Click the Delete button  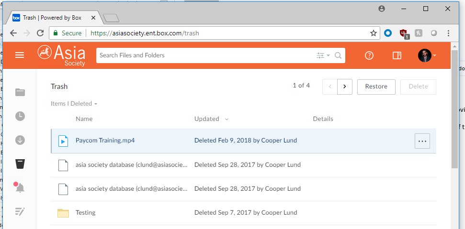point(418,87)
